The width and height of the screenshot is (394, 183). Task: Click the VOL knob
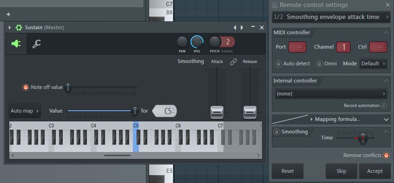pos(197,42)
